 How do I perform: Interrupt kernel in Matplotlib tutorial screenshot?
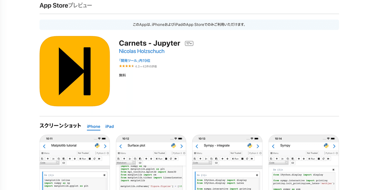coord(90,159)
